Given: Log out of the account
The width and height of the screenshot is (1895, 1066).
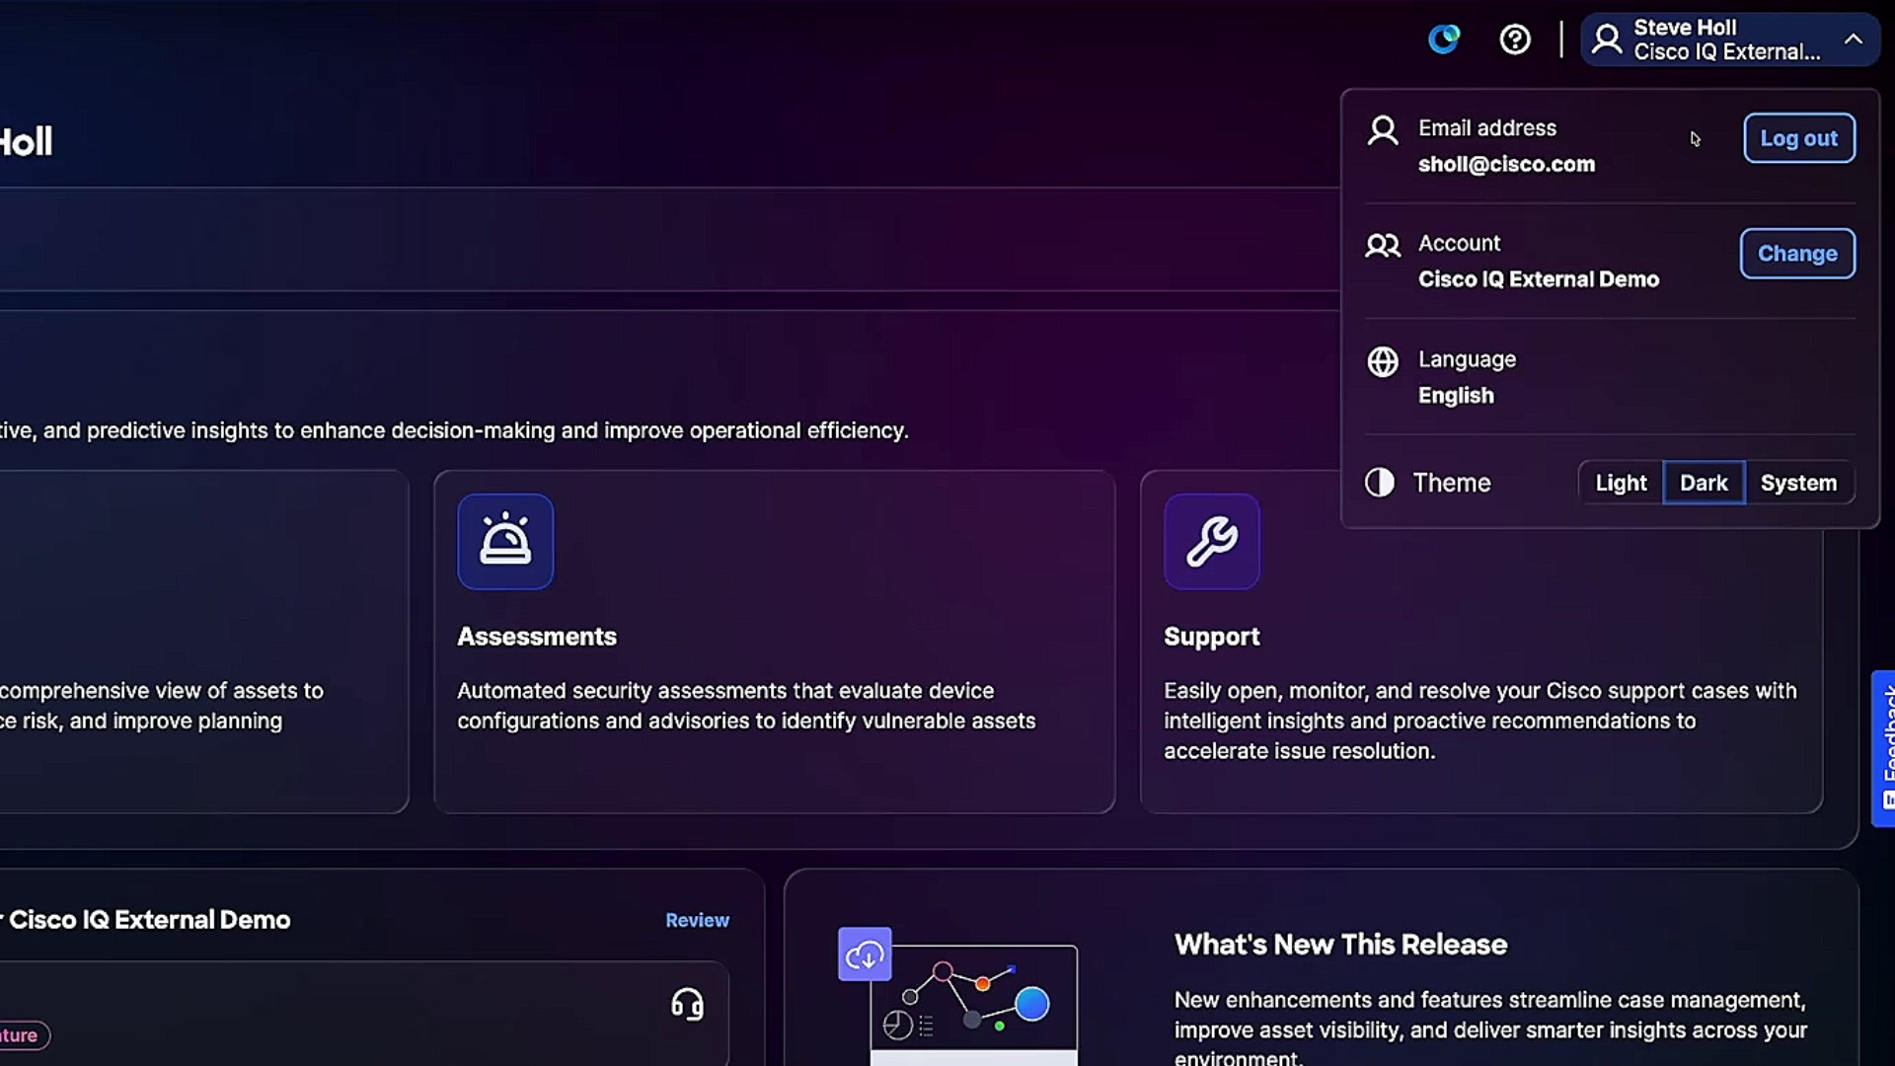Looking at the screenshot, I should pos(1799,138).
